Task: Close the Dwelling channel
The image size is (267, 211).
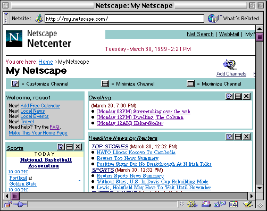Action: [x=246, y=96]
